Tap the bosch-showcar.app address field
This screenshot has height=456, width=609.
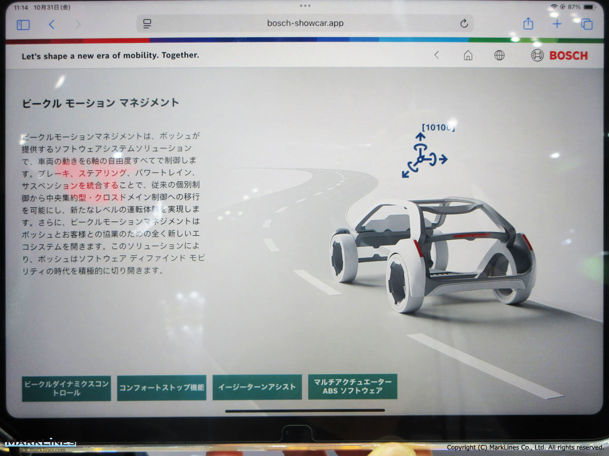click(x=305, y=24)
